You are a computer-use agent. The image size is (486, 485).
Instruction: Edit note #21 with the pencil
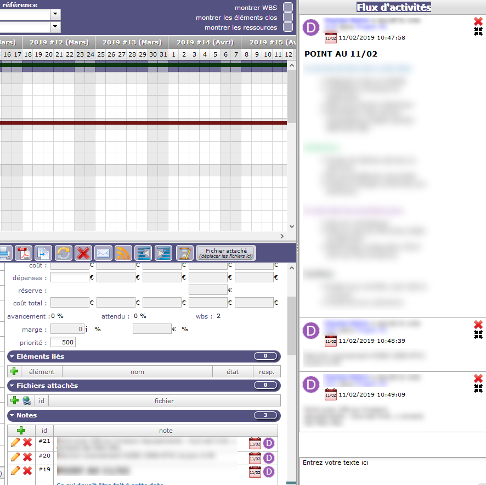pos(15,442)
